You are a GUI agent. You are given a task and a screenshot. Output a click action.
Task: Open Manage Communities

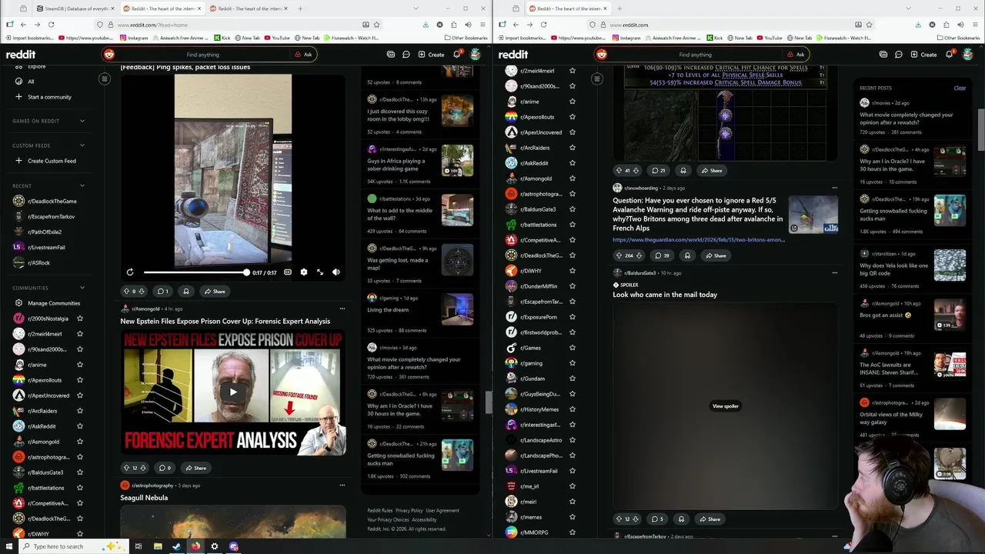[48, 303]
